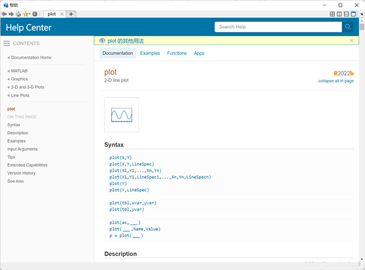365x270 pixels.
Task: Switch to the Examples tab
Action: (x=150, y=53)
